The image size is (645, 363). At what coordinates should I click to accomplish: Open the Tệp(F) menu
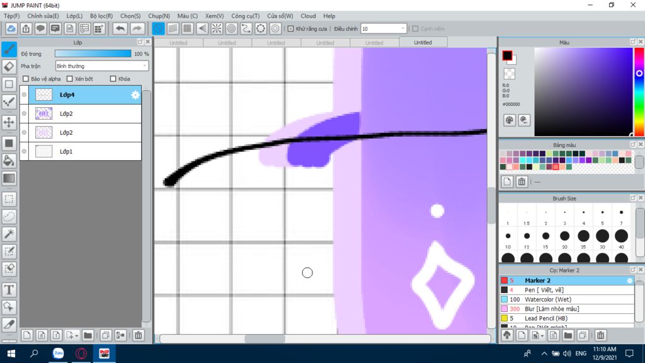11,16
